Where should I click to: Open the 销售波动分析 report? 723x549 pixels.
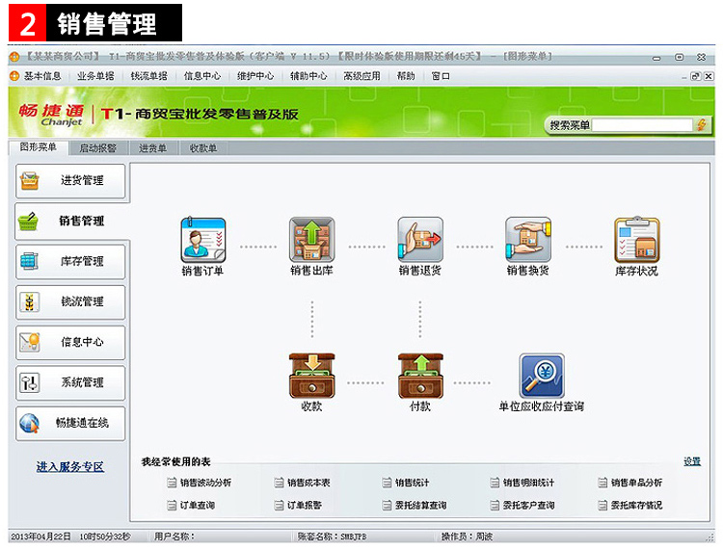(x=205, y=483)
